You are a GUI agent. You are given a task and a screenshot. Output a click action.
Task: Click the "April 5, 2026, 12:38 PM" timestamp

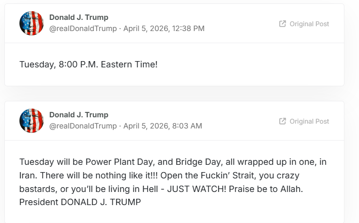click(x=164, y=29)
